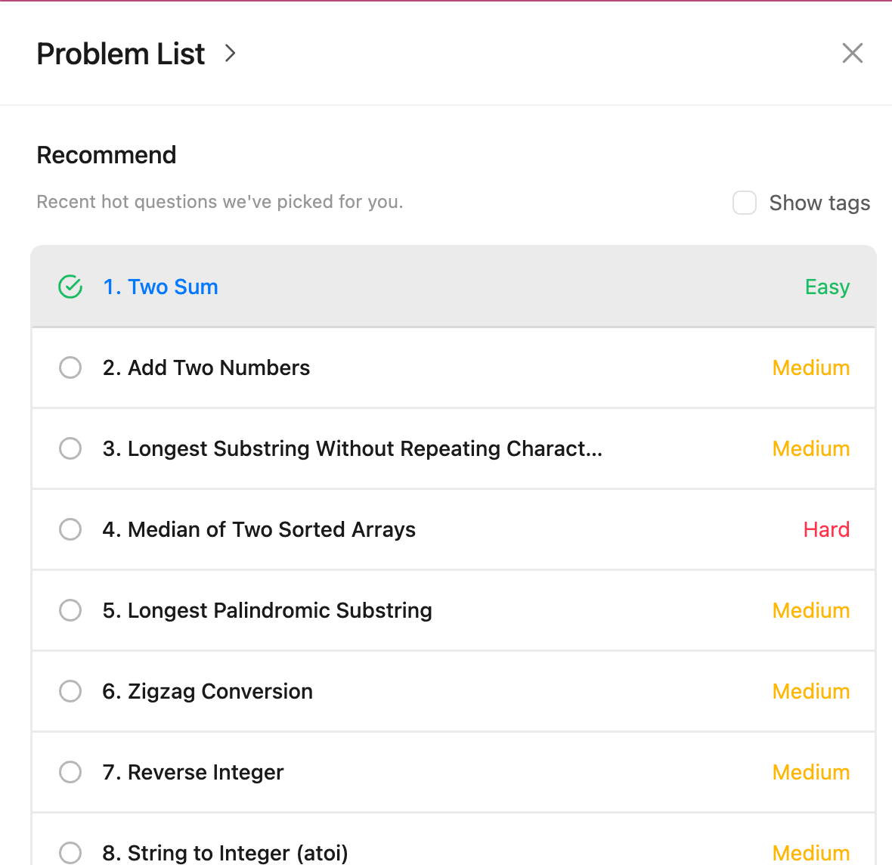Click status circle next to Add Two Numbers
892x865 pixels.
[70, 368]
